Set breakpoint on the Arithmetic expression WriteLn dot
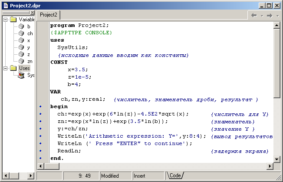The width and height of the screenshot is (283, 182). 40,136
